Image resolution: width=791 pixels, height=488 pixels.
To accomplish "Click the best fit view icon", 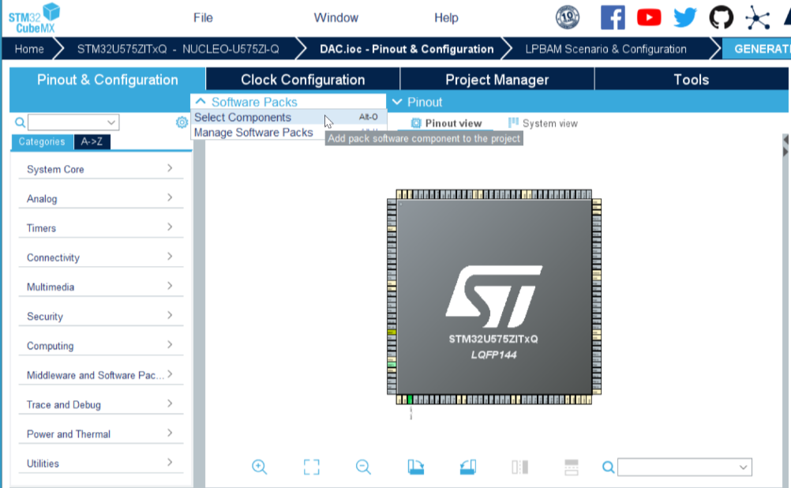I will click(x=311, y=467).
